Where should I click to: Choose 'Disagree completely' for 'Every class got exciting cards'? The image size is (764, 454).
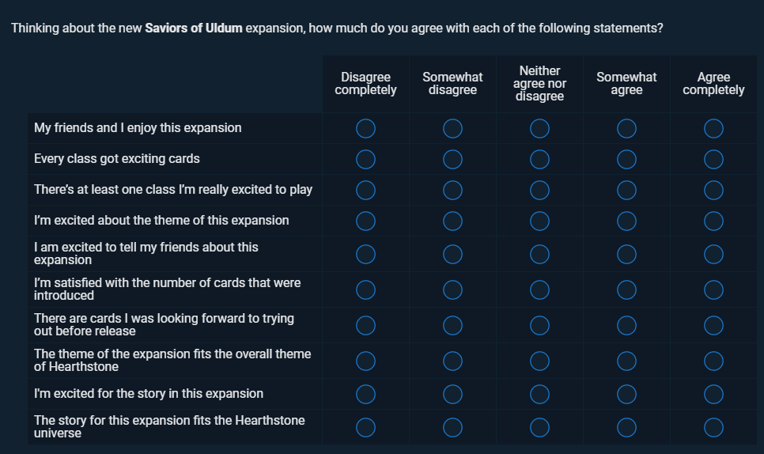click(x=365, y=159)
